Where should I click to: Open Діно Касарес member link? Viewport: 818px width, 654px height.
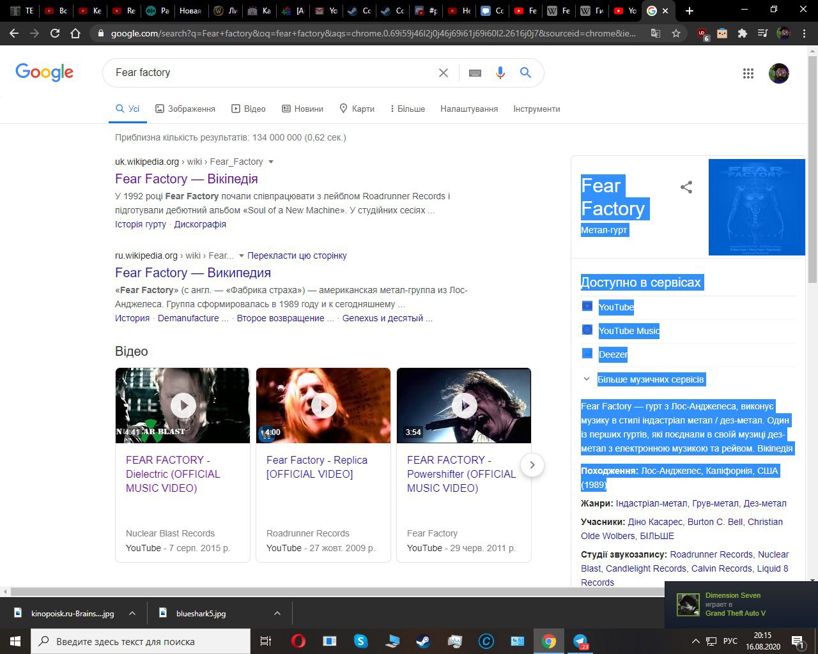tap(656, 522)
